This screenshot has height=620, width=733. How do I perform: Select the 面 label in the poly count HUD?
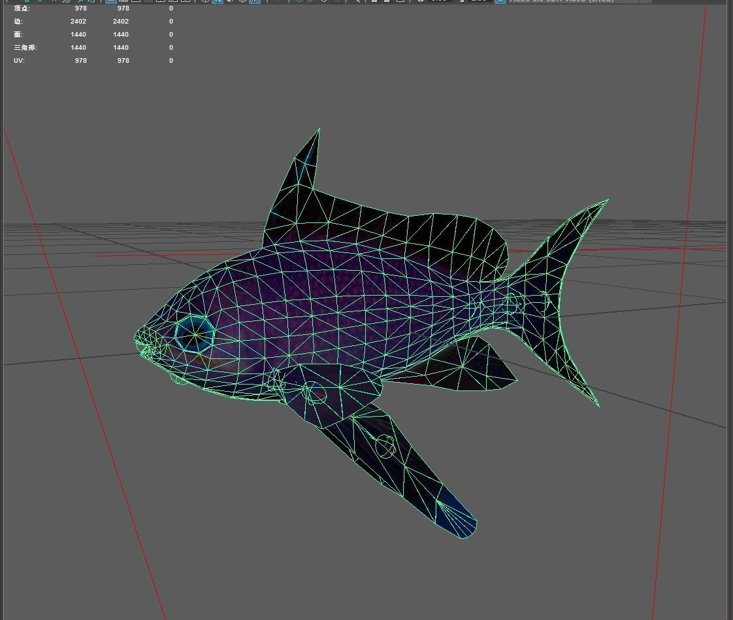coord(18,35)
